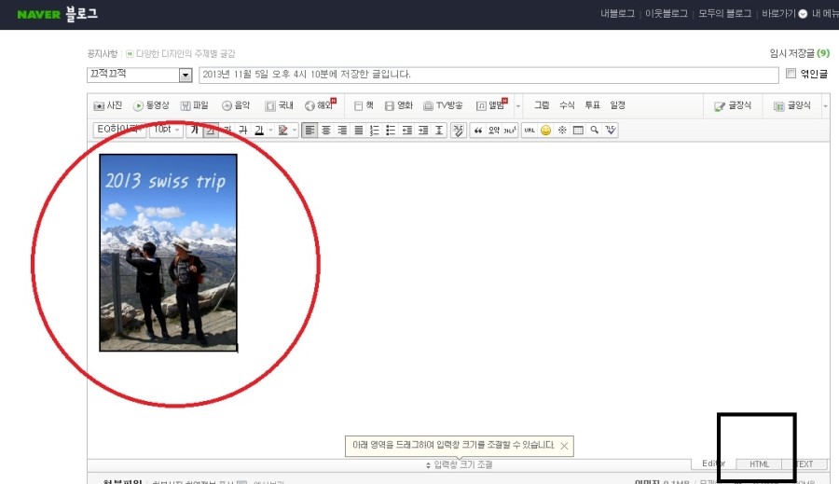Open the 해외 globe insert tool
The image size is (839, 484).
pos(320,105)
